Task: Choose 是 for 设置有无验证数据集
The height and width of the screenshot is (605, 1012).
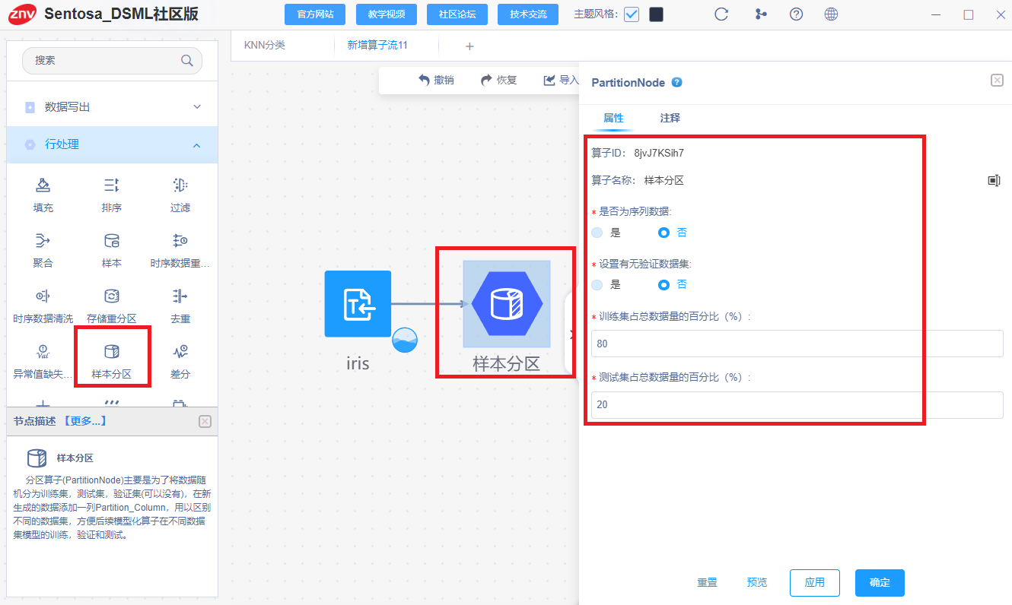Action: click(x=597, y=284)
